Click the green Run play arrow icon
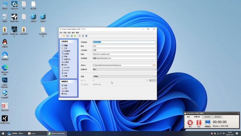Screen dimensions: 241x136 75,36
